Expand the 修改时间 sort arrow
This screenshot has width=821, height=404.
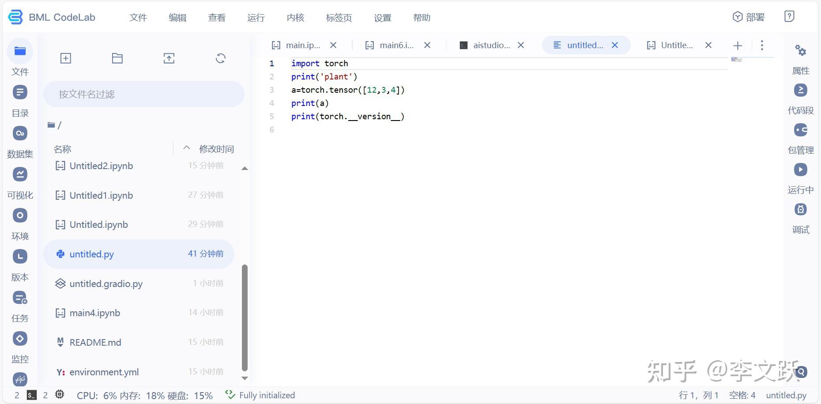pos(186,148)
